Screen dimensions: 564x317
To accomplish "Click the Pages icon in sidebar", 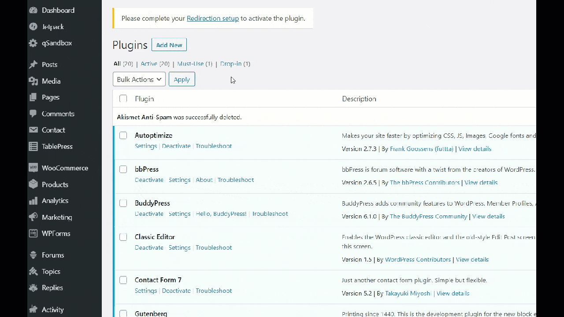I will click(33, 97).
